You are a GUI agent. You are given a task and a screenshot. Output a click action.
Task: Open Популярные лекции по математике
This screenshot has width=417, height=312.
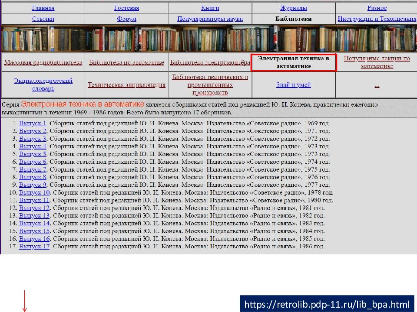(377, 62)
